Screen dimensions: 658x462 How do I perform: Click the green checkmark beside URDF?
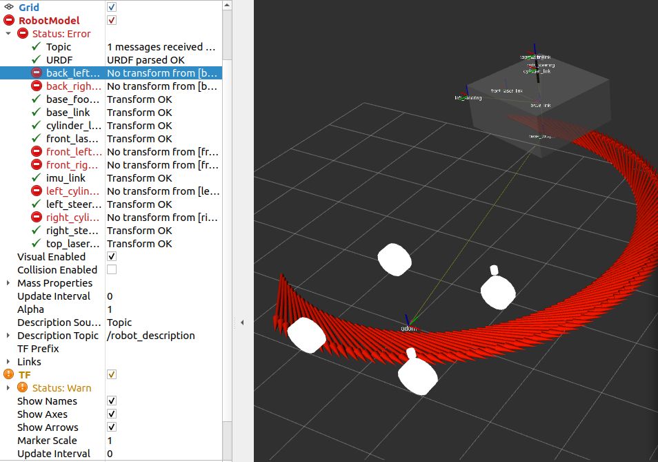[37, 59]
